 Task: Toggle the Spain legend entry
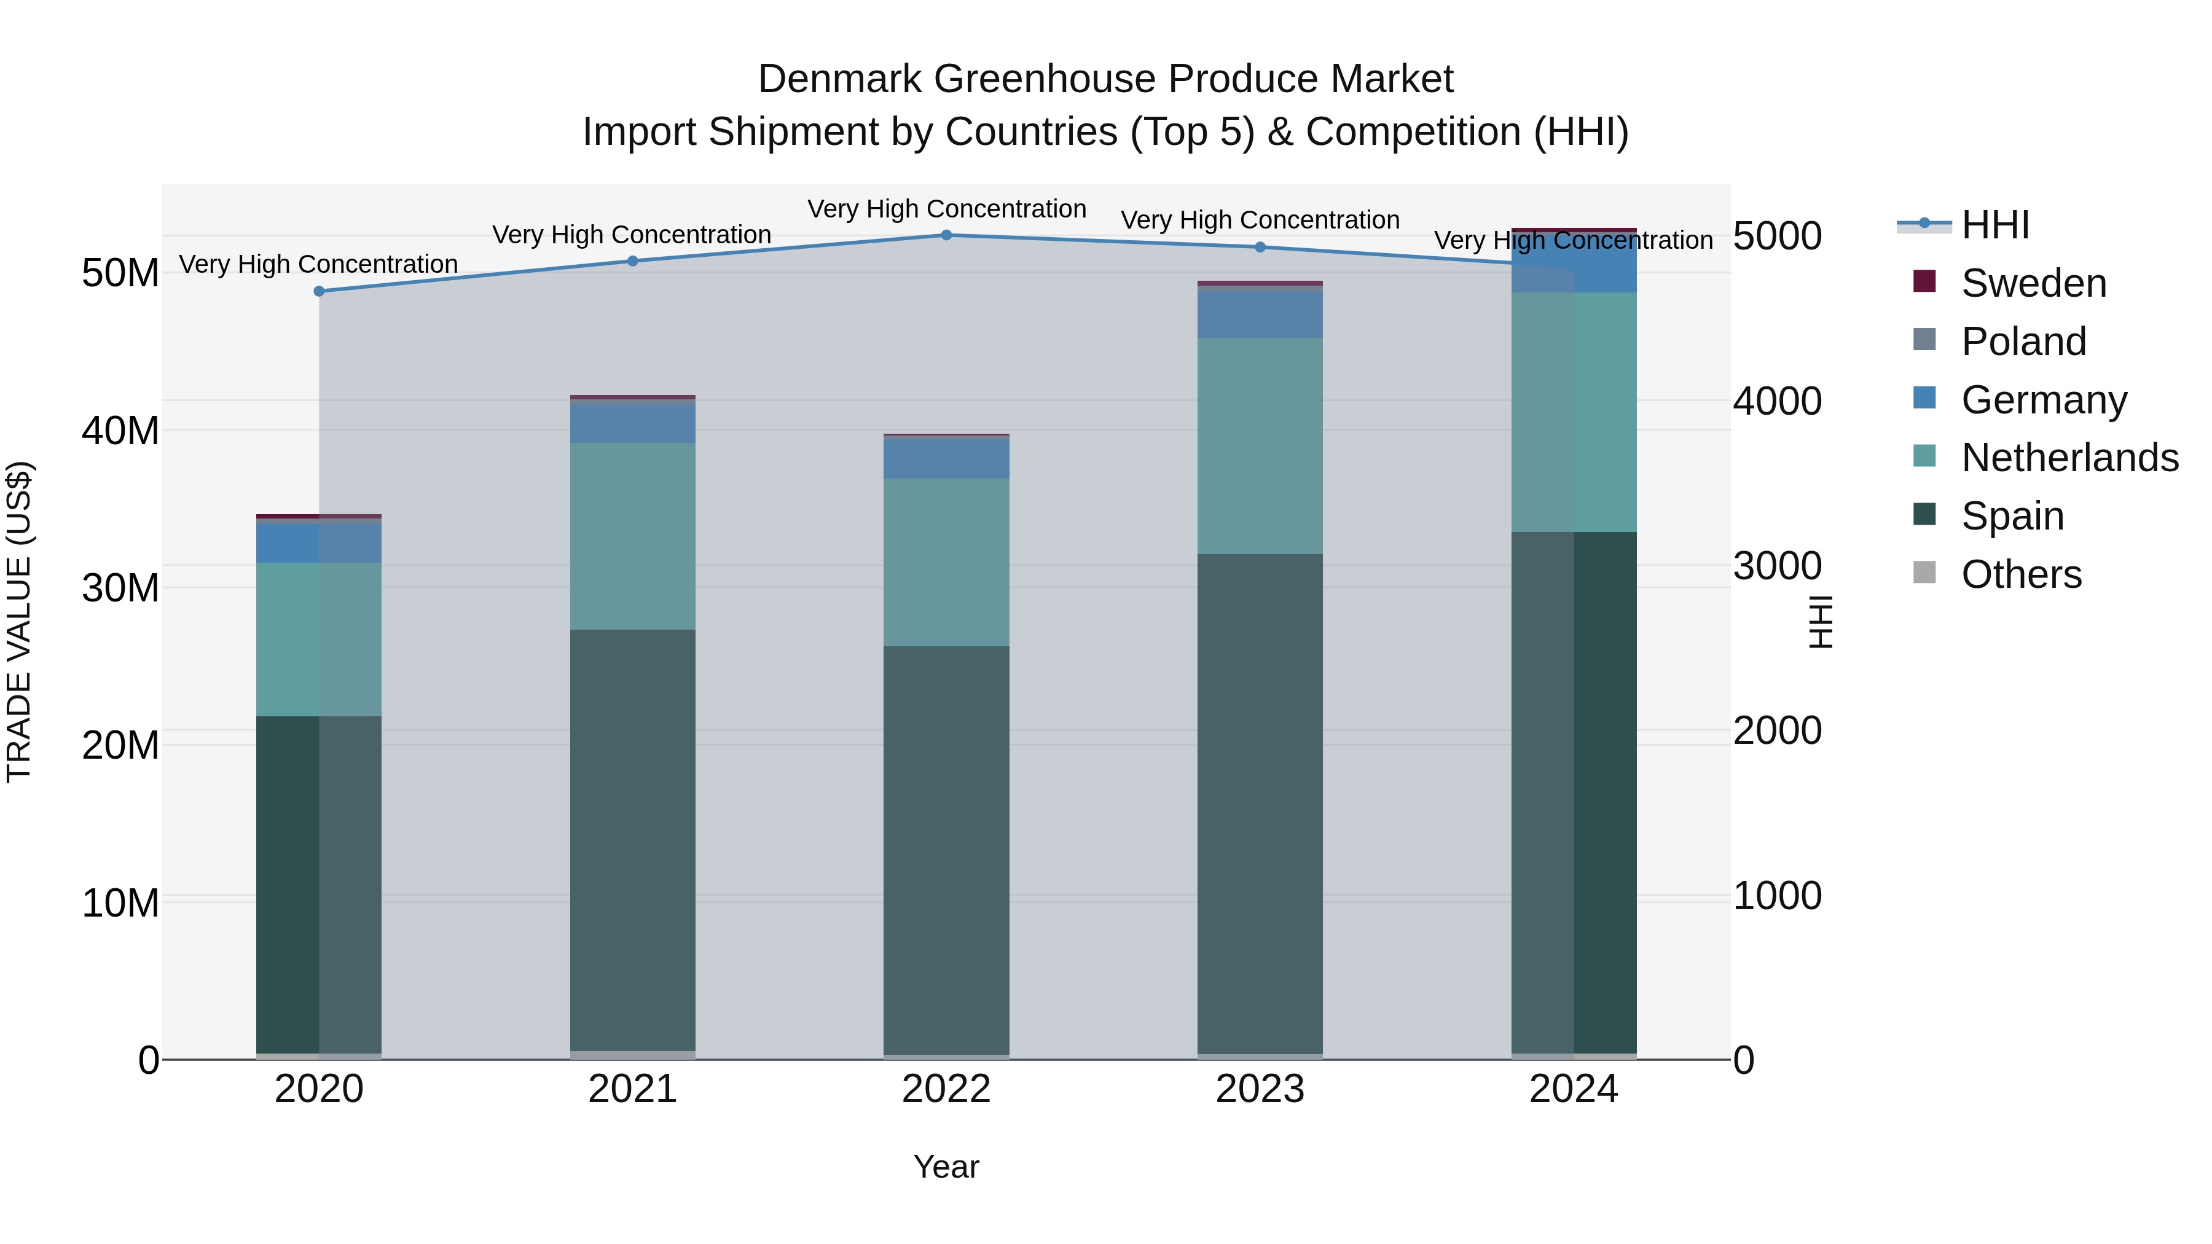[x=1988, y=516]
